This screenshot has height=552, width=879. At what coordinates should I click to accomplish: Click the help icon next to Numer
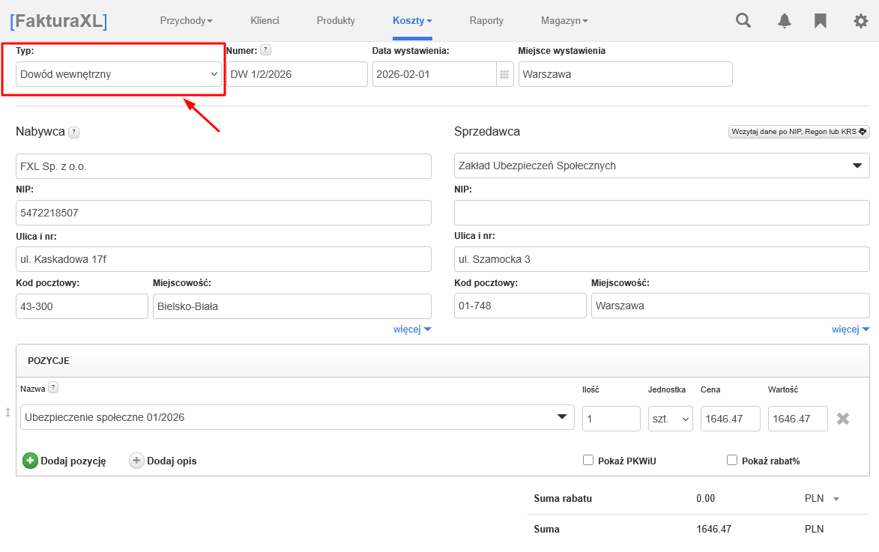tap(265, 51)
